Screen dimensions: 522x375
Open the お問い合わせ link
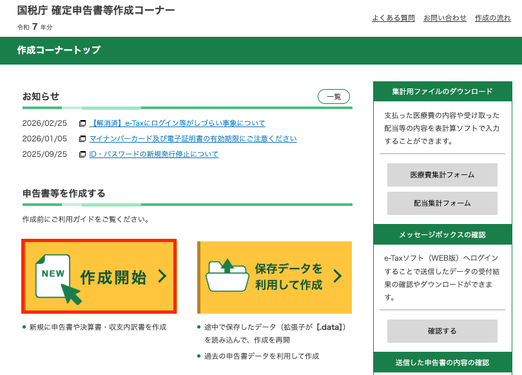click(445, 18)
